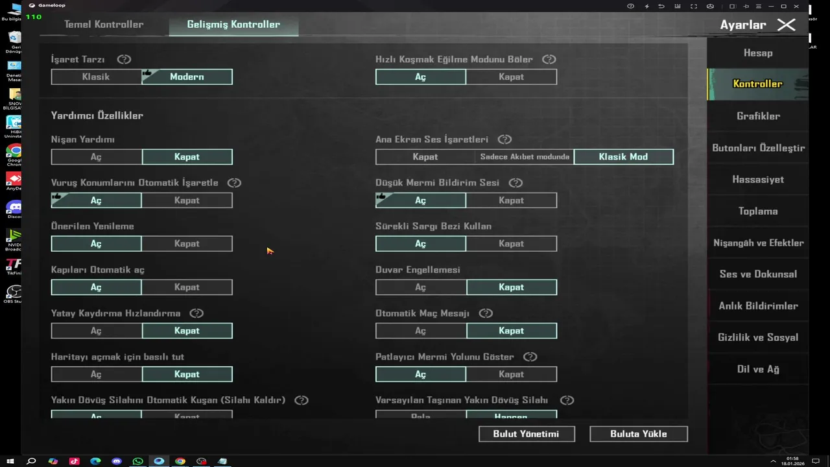This screenshot has width=830, height=467.
Task: Enable Duvar Engellemesi with Aç
Action: [420, 287]
